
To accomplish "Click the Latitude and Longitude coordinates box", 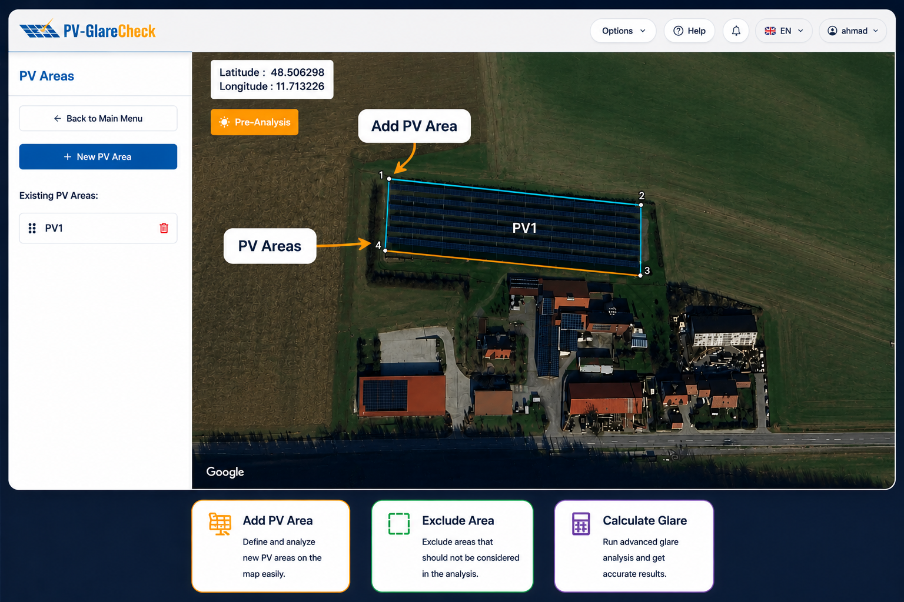I will (272, 79).
